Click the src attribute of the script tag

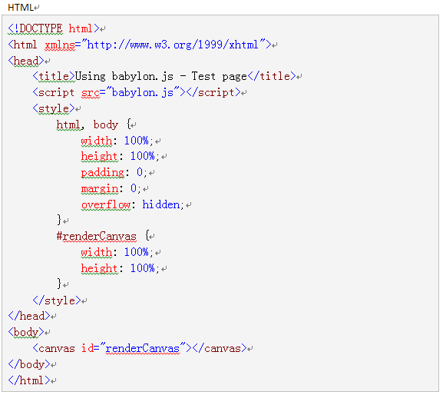[x=91, y=93]
